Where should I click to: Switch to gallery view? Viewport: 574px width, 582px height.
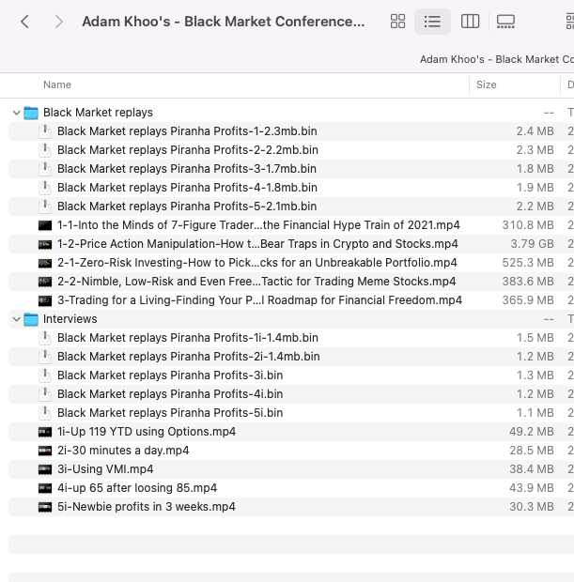(505, 22)
